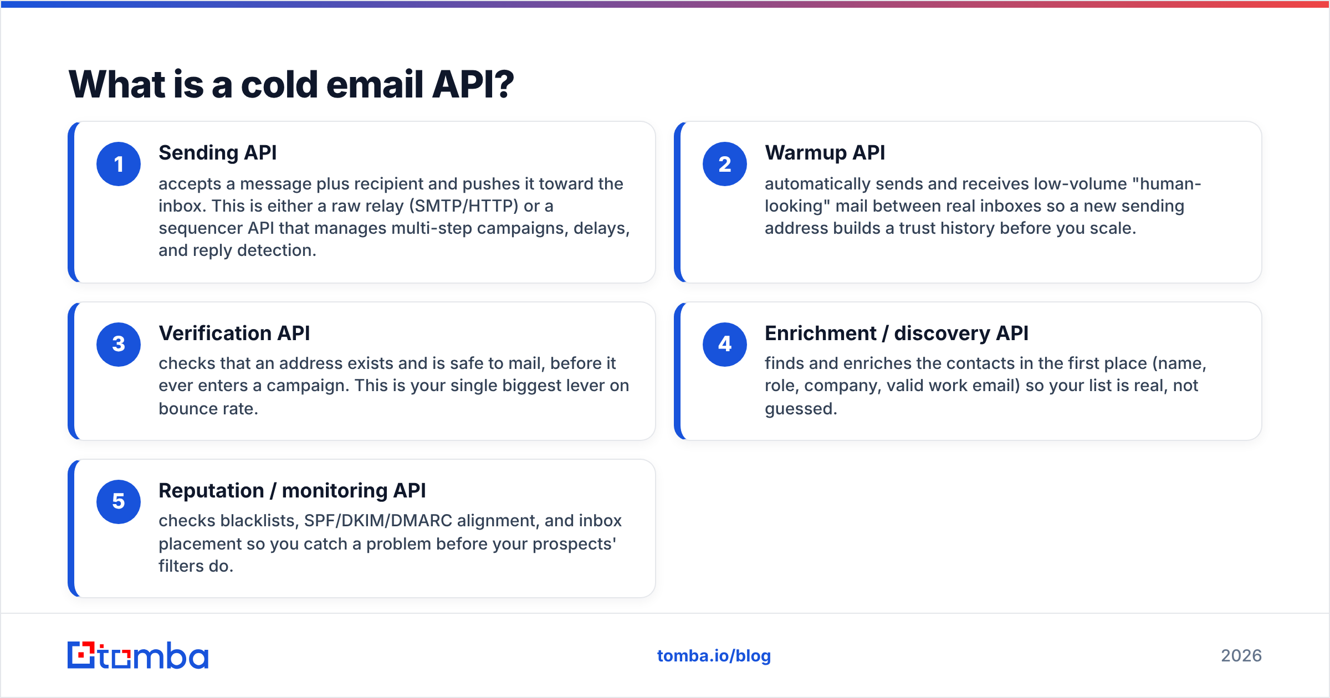Click the Sending API description paragraph
1330x698 pixels.
394,217
